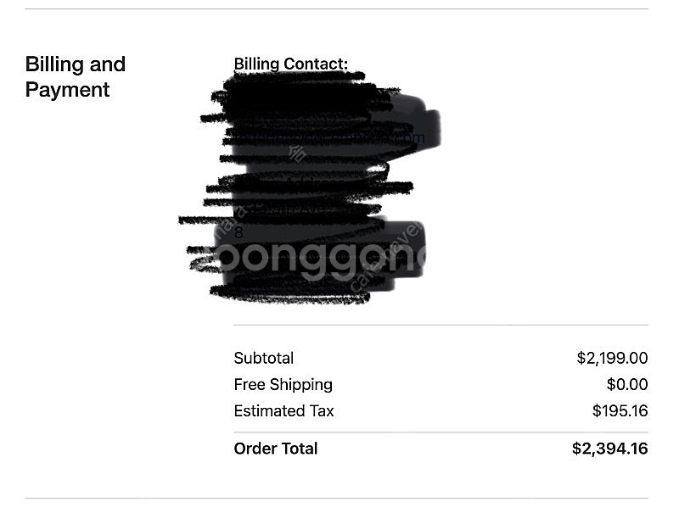Select the Billing Contact label
The width and height of the screenshot is (679, 513).
click(290, 64)
